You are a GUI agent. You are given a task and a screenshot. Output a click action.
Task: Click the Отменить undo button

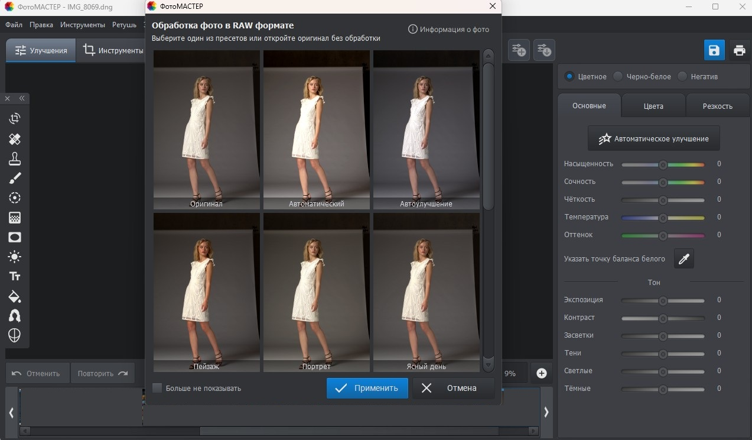pyautogui.click(x=38, y=373)
